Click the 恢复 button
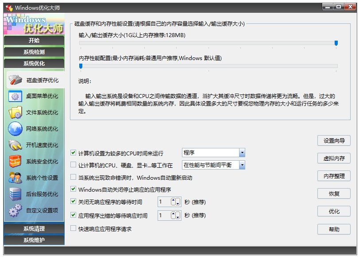The image size is (359, 257). point(334,193)
